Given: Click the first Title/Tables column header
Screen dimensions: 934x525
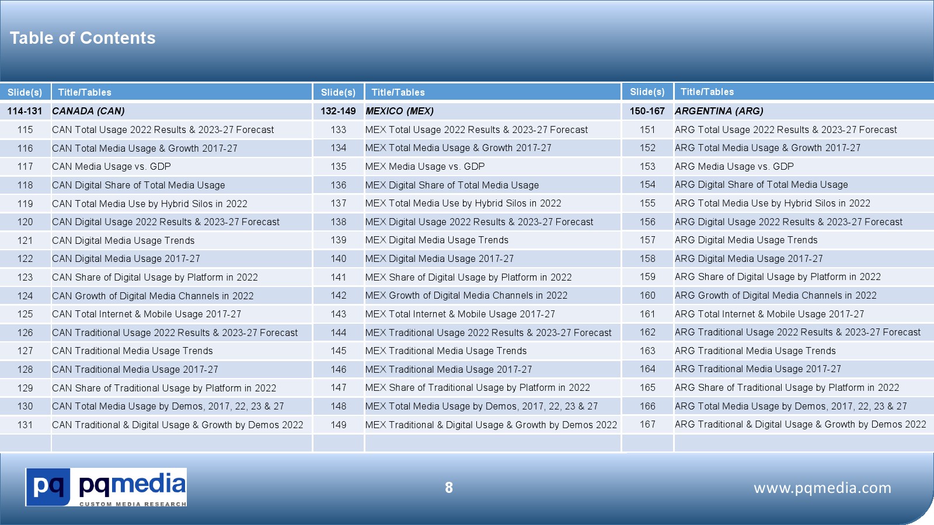Looking at the screenshot, I should [85, 92].
